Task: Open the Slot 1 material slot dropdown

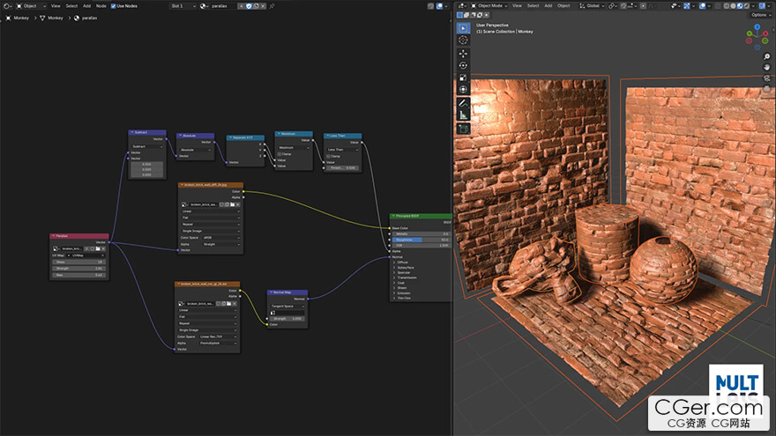Action: (x=183, y=5)
